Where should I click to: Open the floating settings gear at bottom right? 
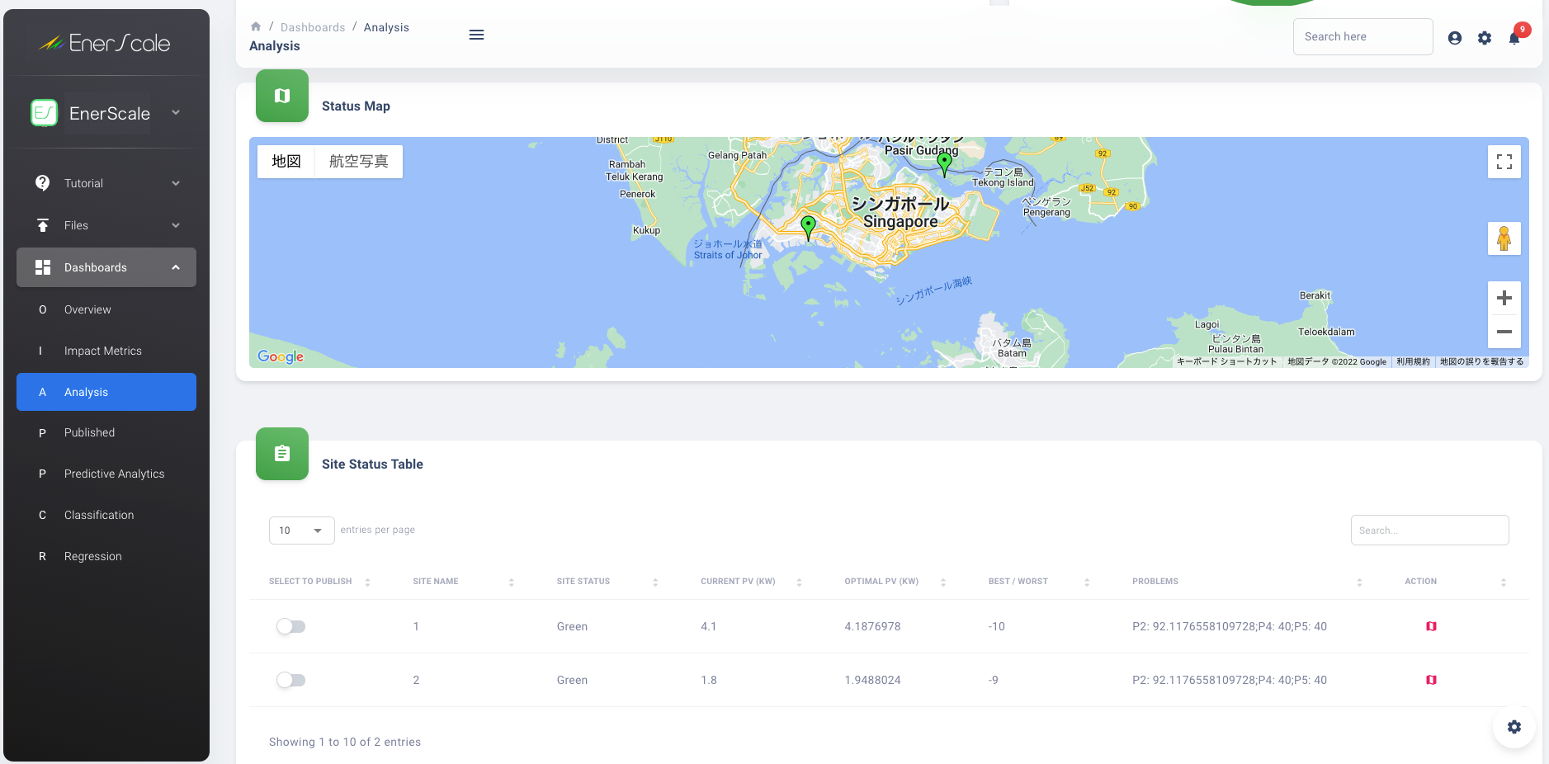click(x=1514, y=727)
